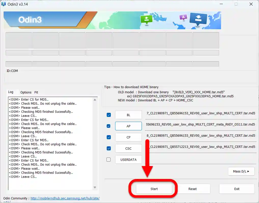The width and height of the screenshot is (259, 203).
Task: Click the 'Odin3 v3.14' window title
Action: coord(18,4)
